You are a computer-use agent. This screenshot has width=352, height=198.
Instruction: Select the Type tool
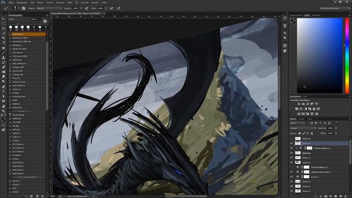[3, 91]
